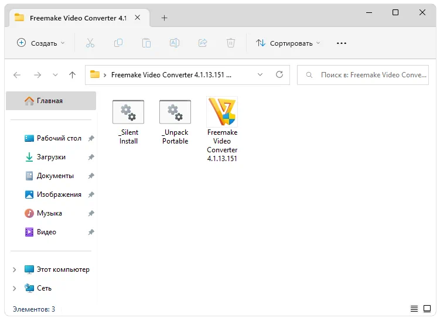This screenshot has width=440, height=321.
Task: Go up one folder level
Action: click(72, 75)
